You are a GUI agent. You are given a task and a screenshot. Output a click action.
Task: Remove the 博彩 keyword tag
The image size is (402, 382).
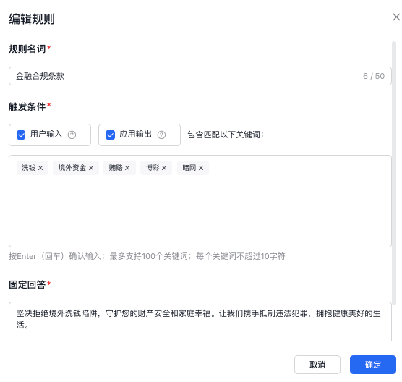(x=164, y=168)
